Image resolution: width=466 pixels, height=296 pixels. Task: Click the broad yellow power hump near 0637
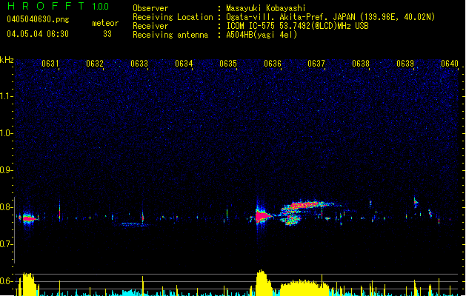tap(304, 288)
